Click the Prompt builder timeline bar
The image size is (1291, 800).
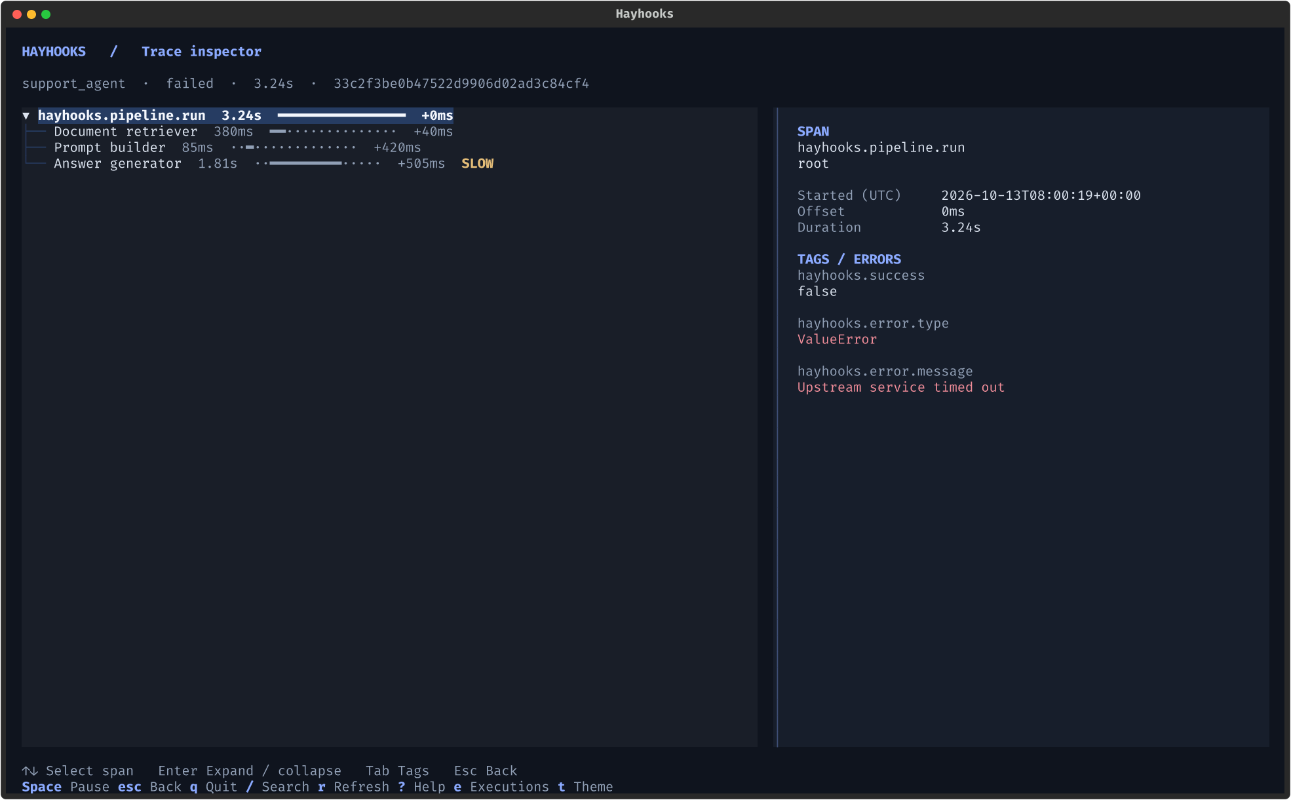coord(294,148)
